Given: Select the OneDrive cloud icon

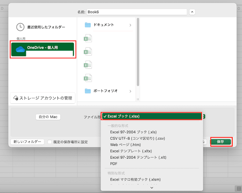Looking at the screenshot, I should pyautogui.click(x=20, y=49).
